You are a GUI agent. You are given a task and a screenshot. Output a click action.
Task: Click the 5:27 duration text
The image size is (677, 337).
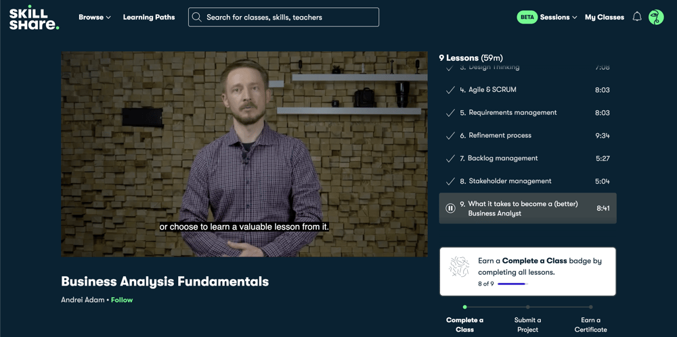(x=603, y=159)
